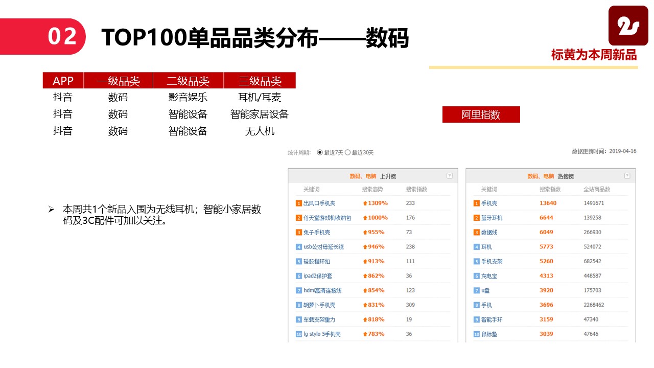654x368 pixels.
Task: Click the 阿里指数 red button
Action: point(481,114)
